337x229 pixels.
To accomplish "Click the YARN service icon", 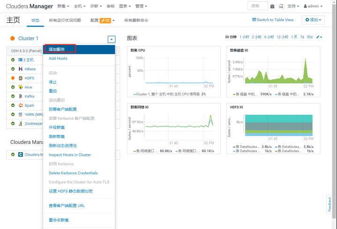I will 21,114.
